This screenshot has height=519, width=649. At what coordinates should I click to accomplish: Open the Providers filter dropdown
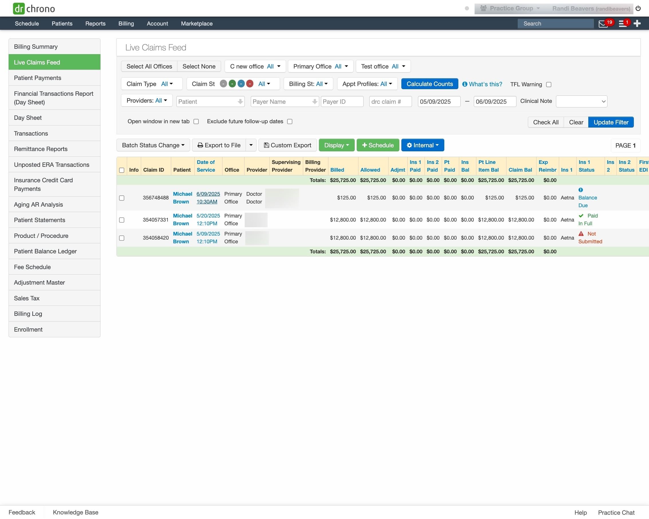coord(147,100)
